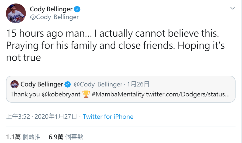Open the Cody Bellinger name in quoted tweet

[42, 84]
